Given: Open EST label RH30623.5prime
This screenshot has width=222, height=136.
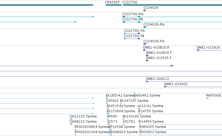Looking at the screenshot, I should [153, 132].
